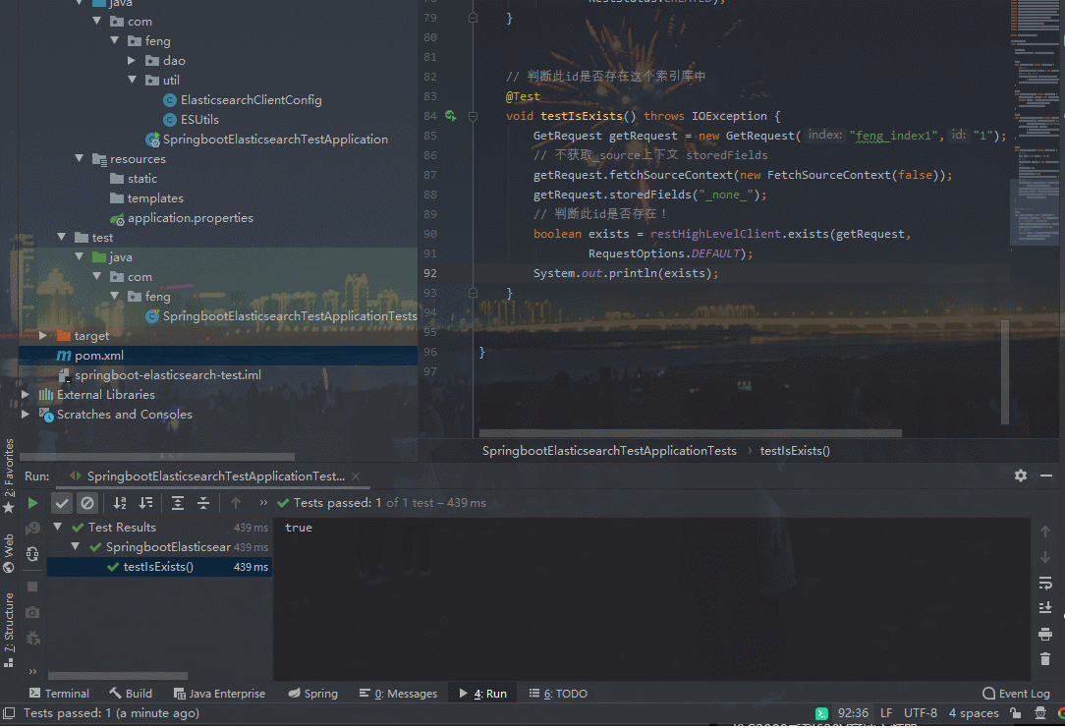Open run panel settings gear

[1020, 476]
